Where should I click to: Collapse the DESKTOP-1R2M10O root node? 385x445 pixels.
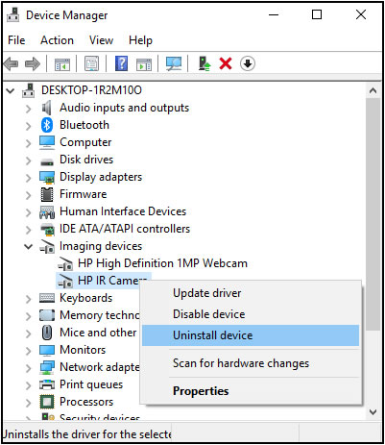click(11, 90)
